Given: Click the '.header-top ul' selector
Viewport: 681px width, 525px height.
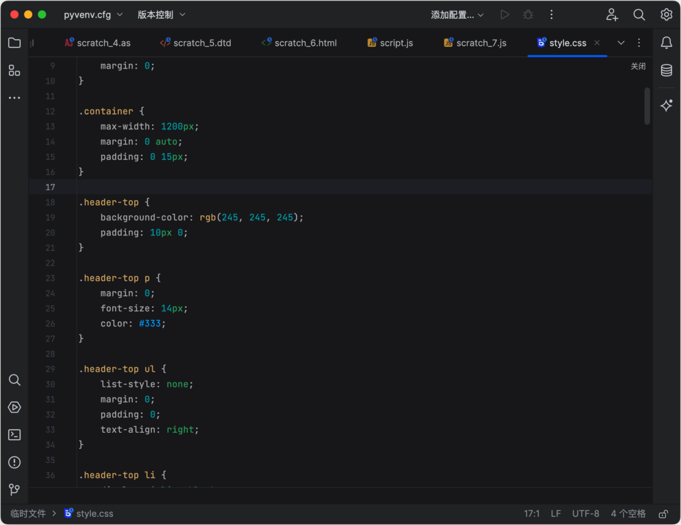Looking at the screenshot, I should pos(117,369).
